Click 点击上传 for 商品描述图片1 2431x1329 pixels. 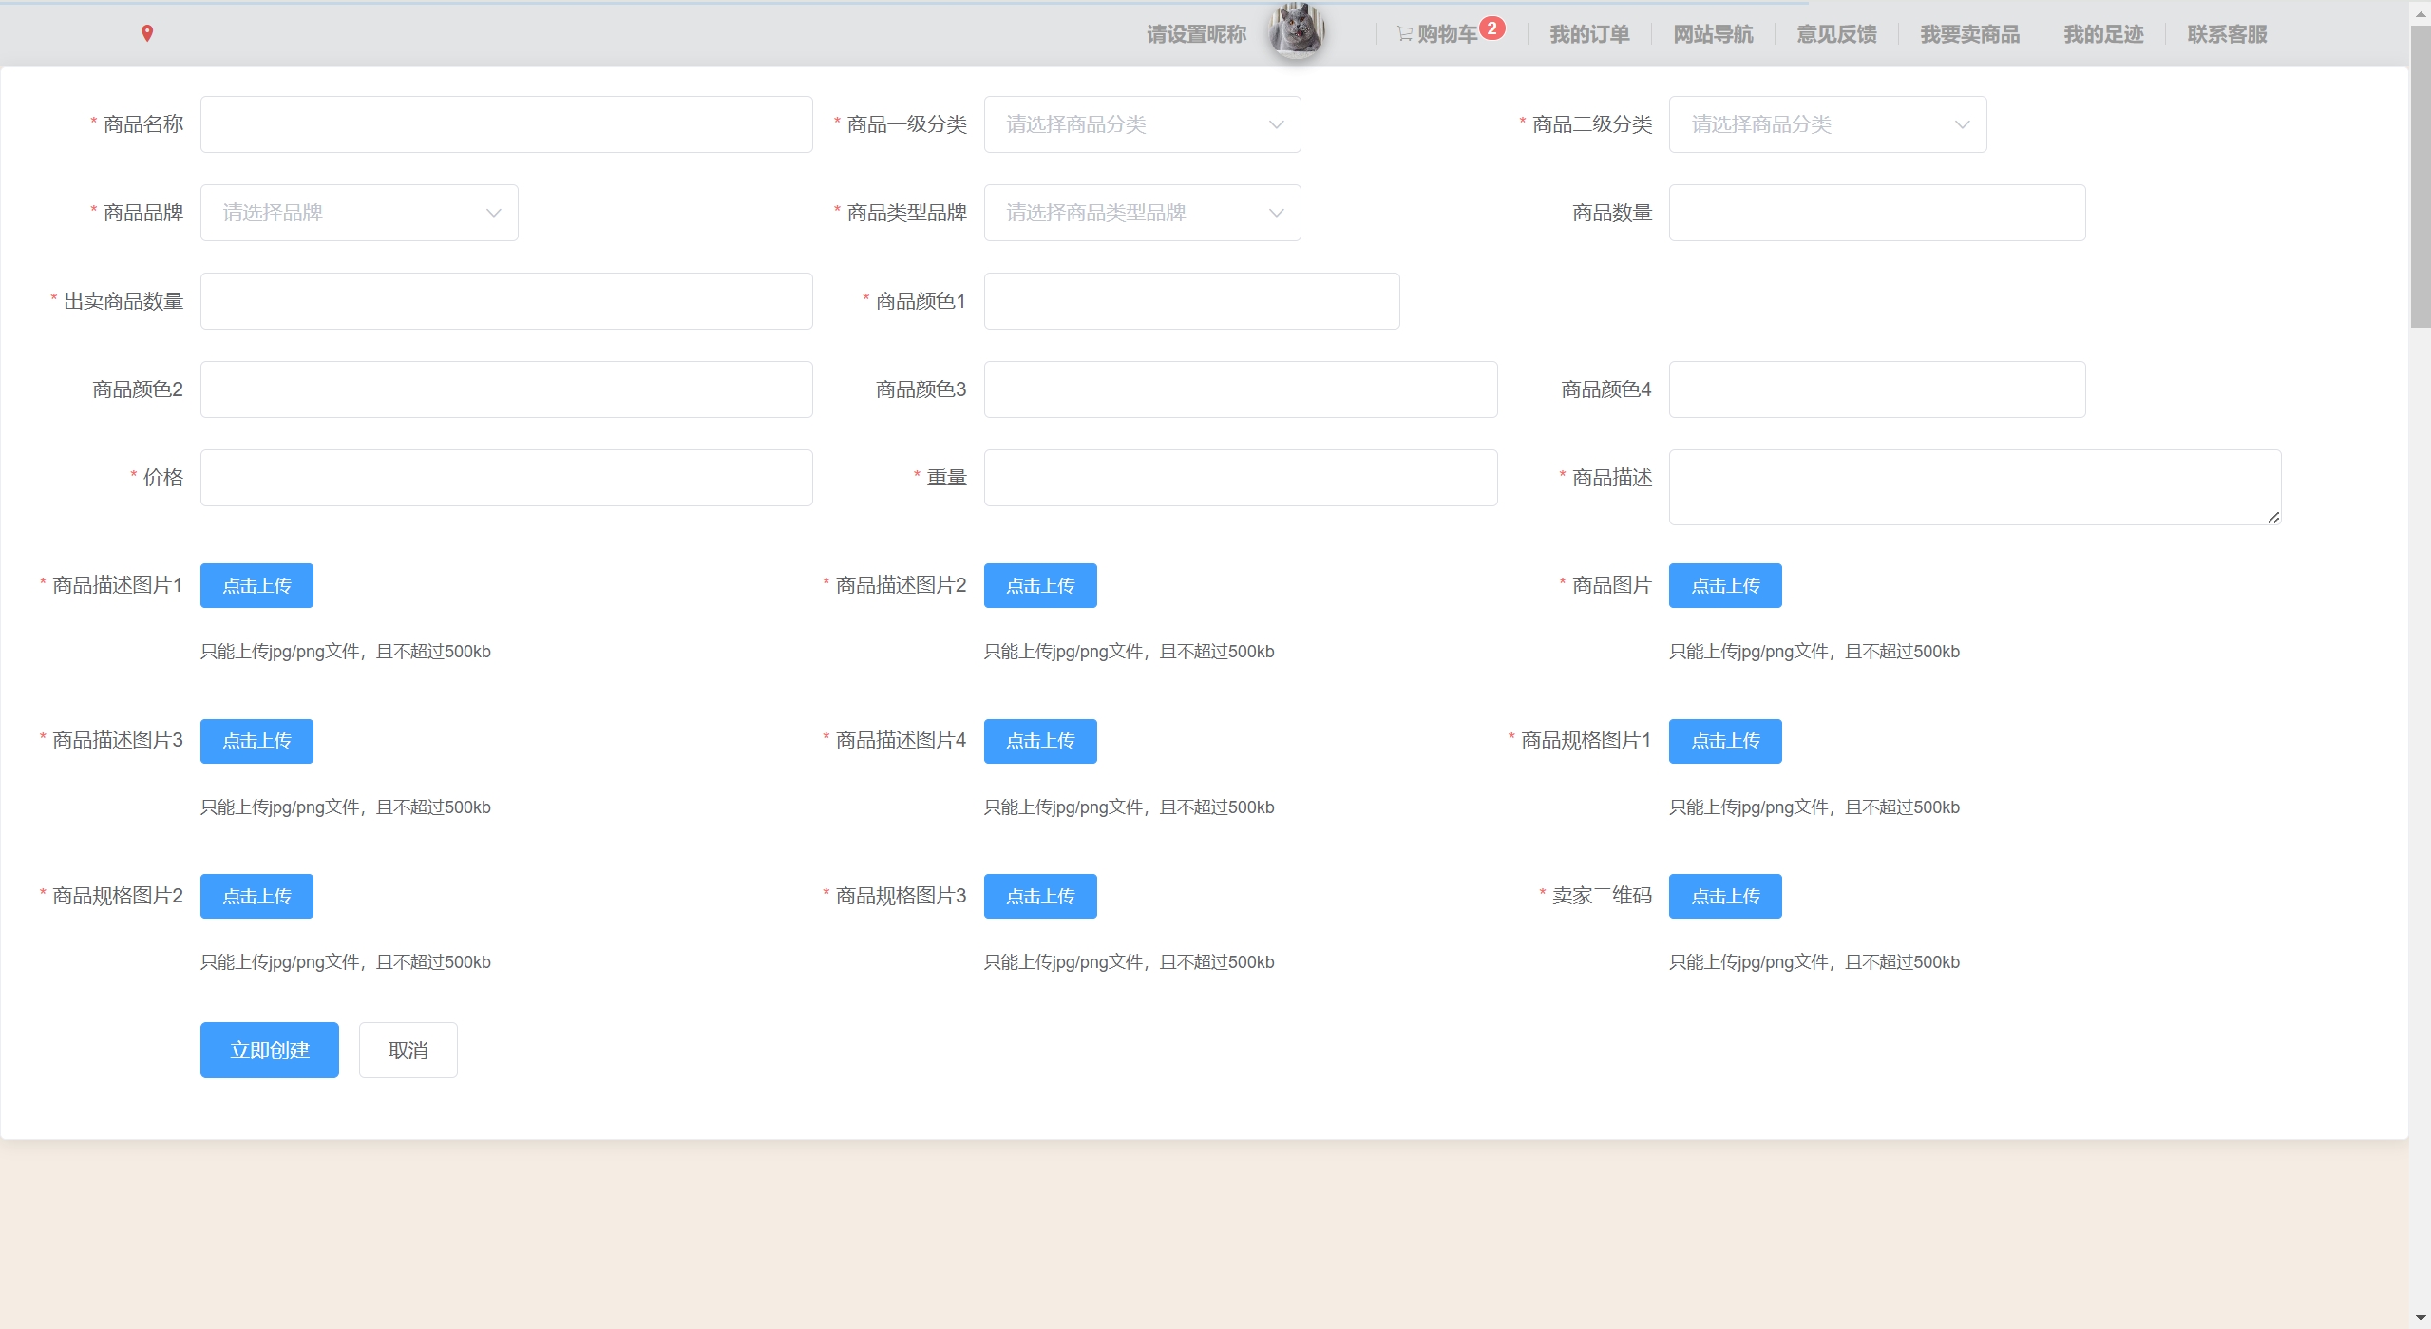click(x=256, y=585)
